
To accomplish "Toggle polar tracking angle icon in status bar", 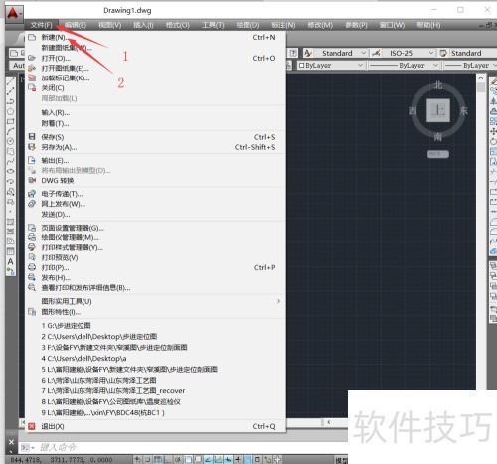I will 208,459.
